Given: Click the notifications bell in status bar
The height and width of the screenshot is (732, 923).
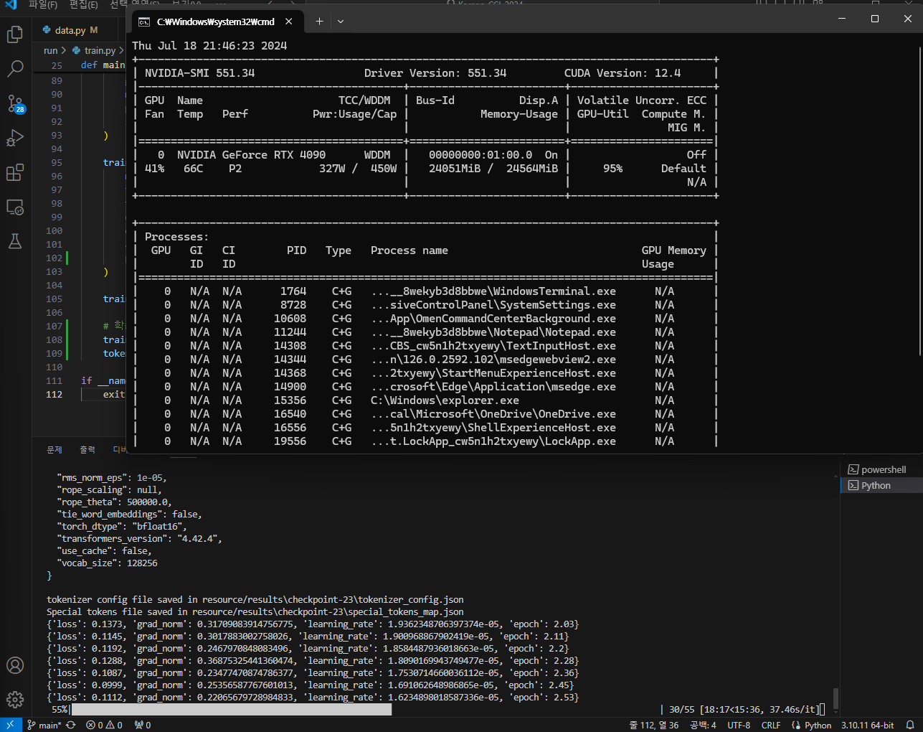Looking at the screenshot, I should [910, 725].
